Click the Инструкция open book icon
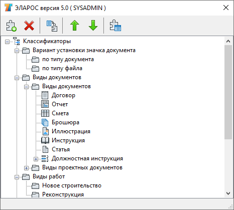 tap(45, 140)
